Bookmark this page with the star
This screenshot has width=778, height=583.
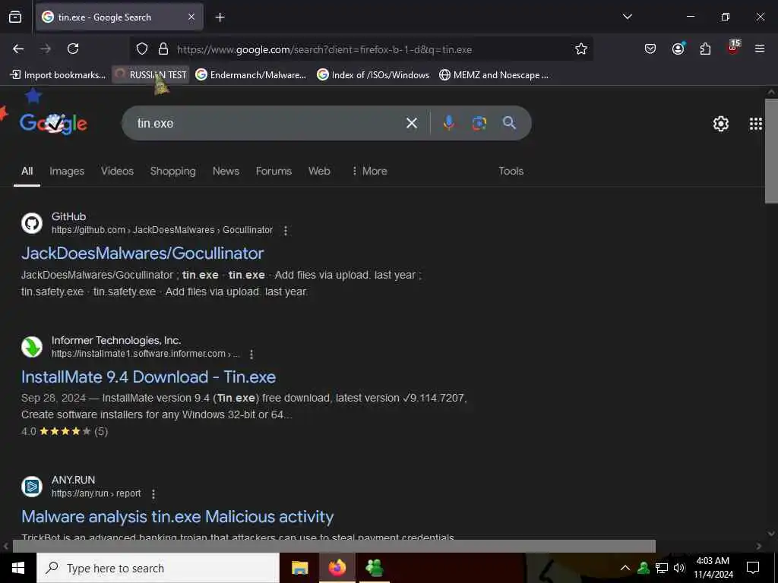tap(581, 49)
